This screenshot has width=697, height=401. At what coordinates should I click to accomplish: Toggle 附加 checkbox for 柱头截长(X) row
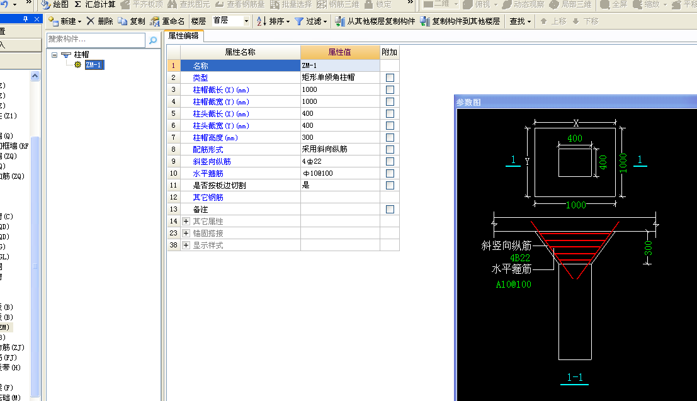coord(390,113)
